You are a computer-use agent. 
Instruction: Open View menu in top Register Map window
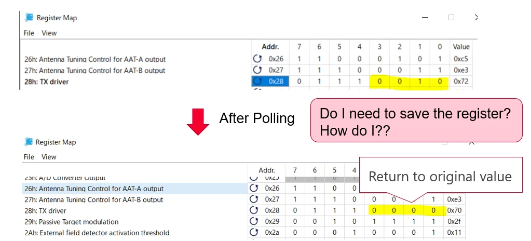[x=49, y=33]
